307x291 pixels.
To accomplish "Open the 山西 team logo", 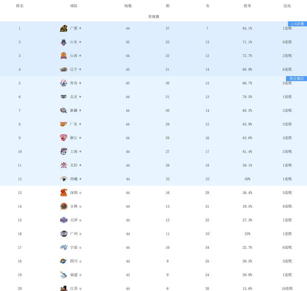I will tap(64, 56).
